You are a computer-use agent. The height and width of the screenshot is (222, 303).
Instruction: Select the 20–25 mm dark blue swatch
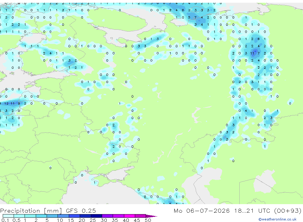point(85,216)
